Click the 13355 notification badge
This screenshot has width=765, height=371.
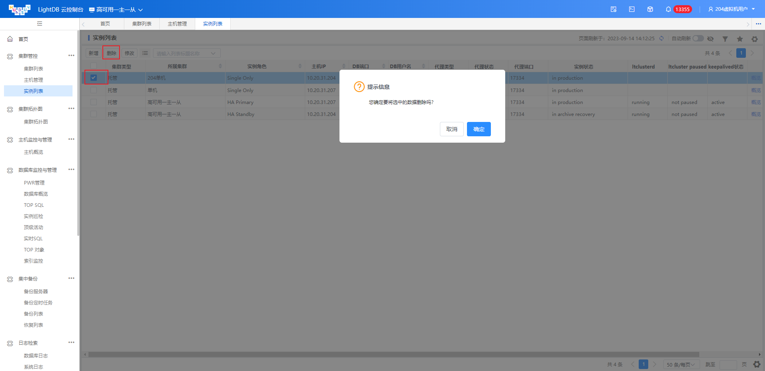tap(683, 9)
